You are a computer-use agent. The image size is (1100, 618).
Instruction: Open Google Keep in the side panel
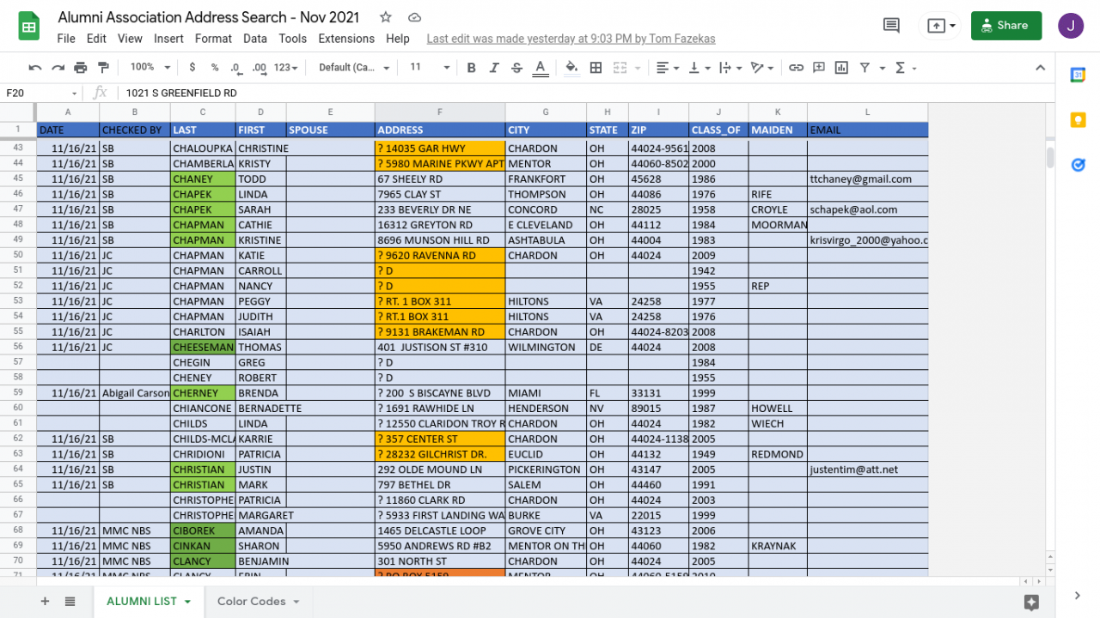coord(1078,120)
